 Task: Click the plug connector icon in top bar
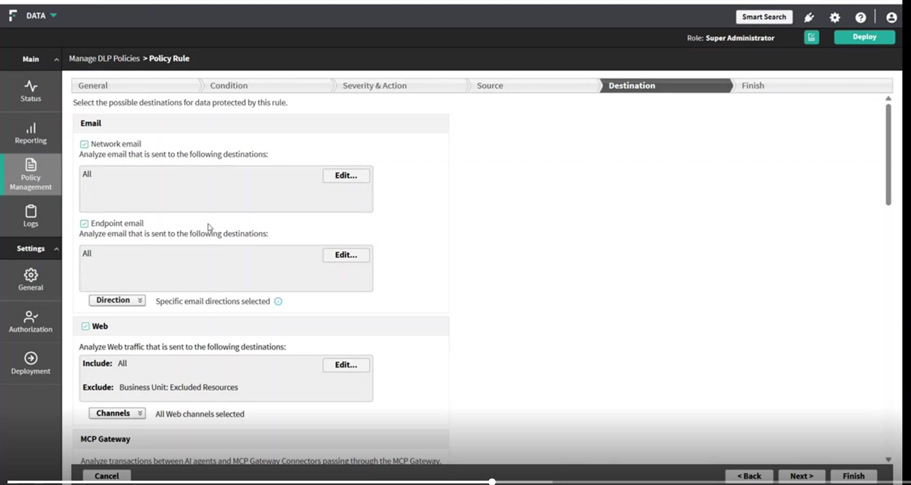(x=809, y=17)
